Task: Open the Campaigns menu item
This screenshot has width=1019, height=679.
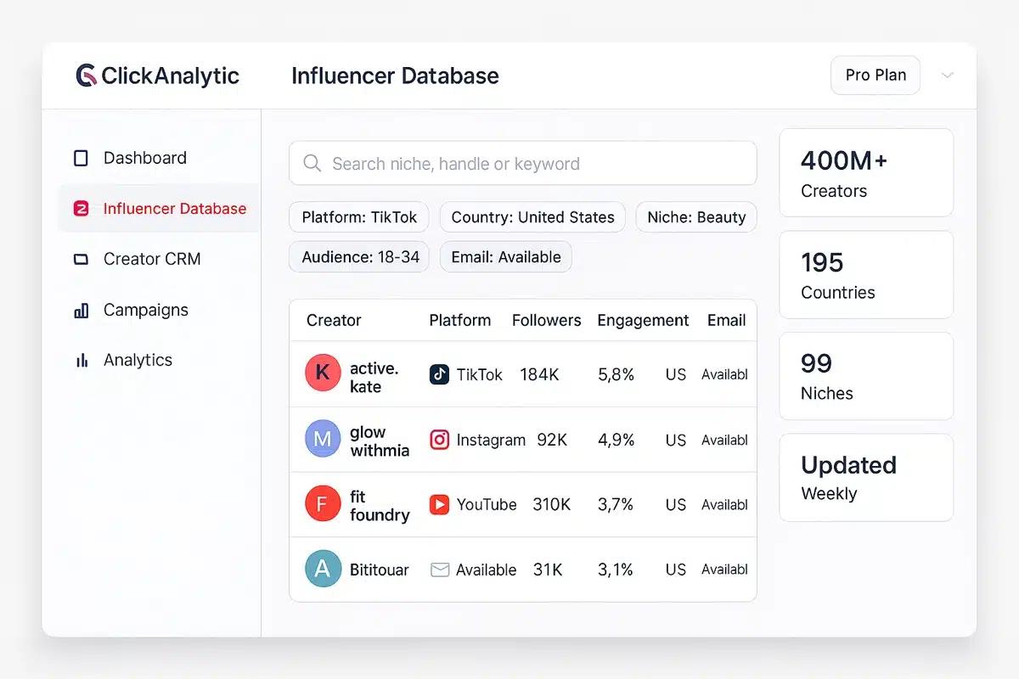Action: 157,310
